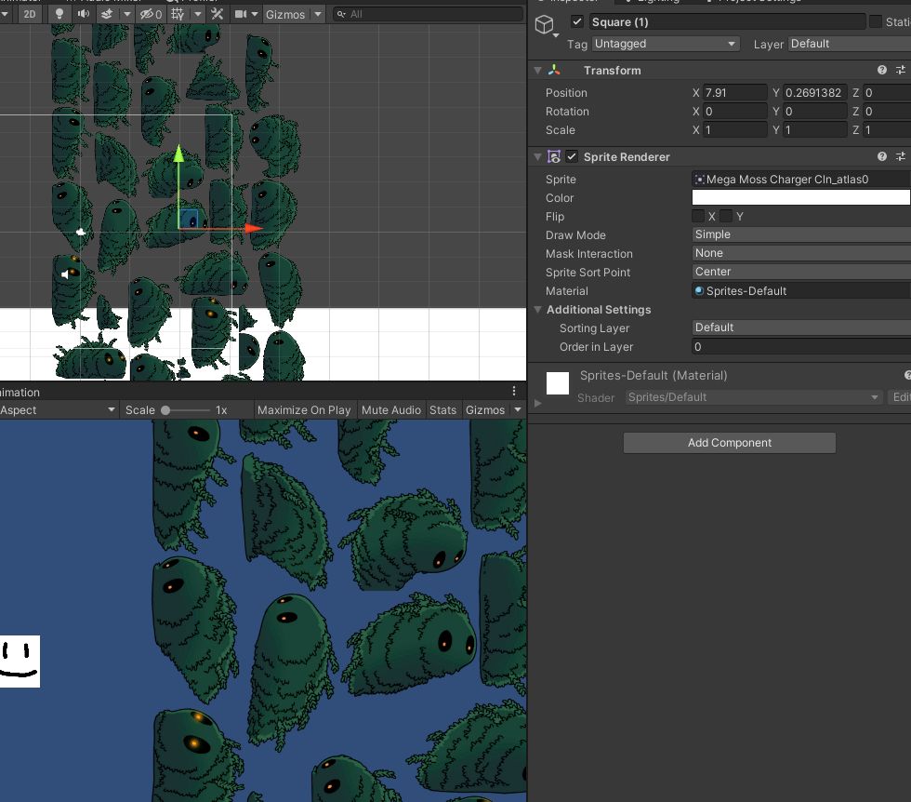Viewport: 911px width, 802px height.
Task: Open component editor tools wrench icon
Action: [218, 14]
